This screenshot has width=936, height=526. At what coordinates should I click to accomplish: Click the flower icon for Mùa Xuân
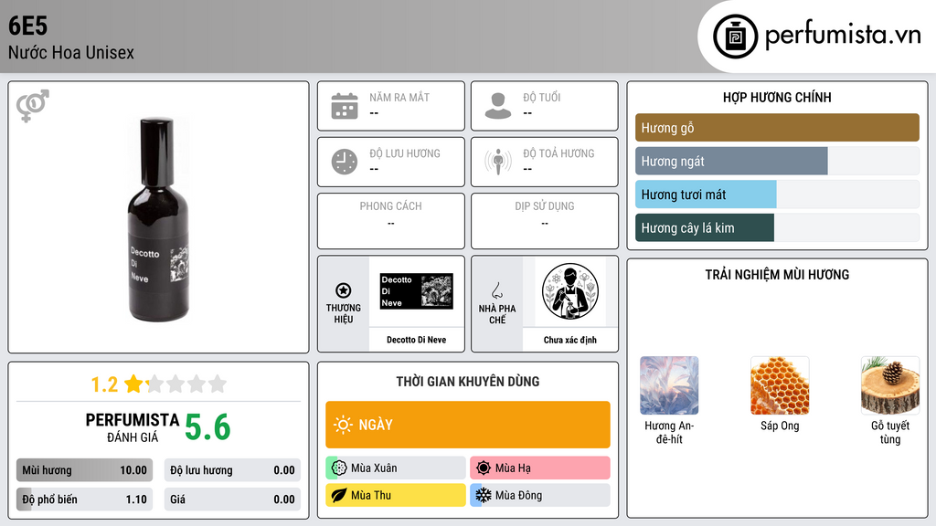(339, 468)
